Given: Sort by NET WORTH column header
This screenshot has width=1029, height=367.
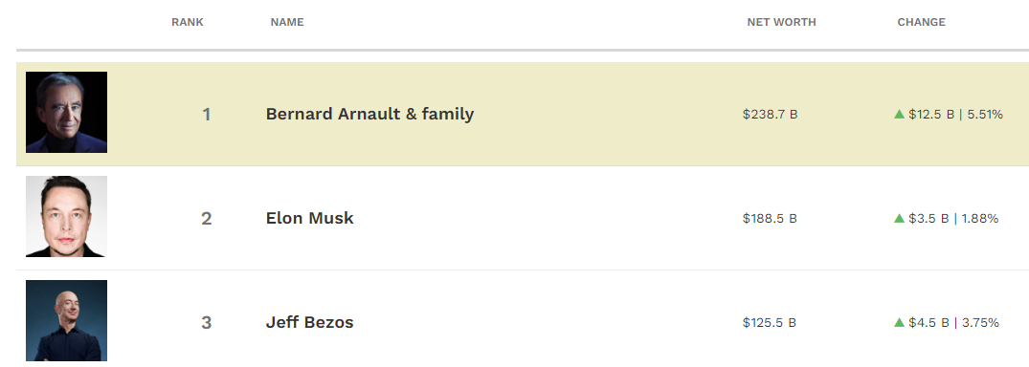Looking at the screenshot, I should [782, 22].
